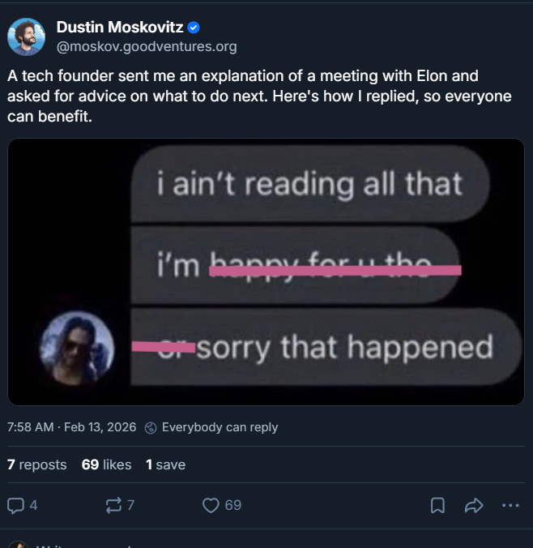Open Dustin Moskovitz's profile avatar
The image size is (533, 548).
pyautogui.click(x=26, y=36)
